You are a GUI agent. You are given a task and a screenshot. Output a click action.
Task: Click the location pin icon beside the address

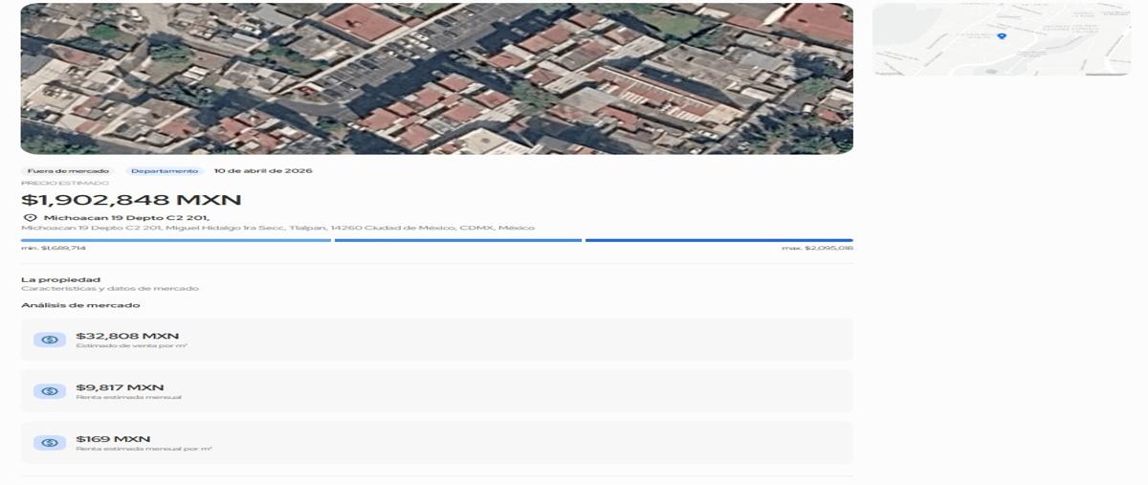click(30, 218)
